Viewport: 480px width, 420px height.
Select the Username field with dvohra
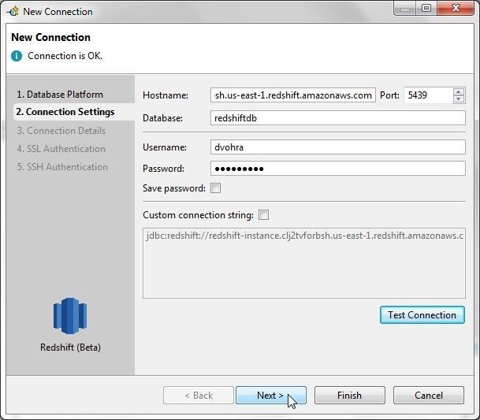click(x=338, y=147)
